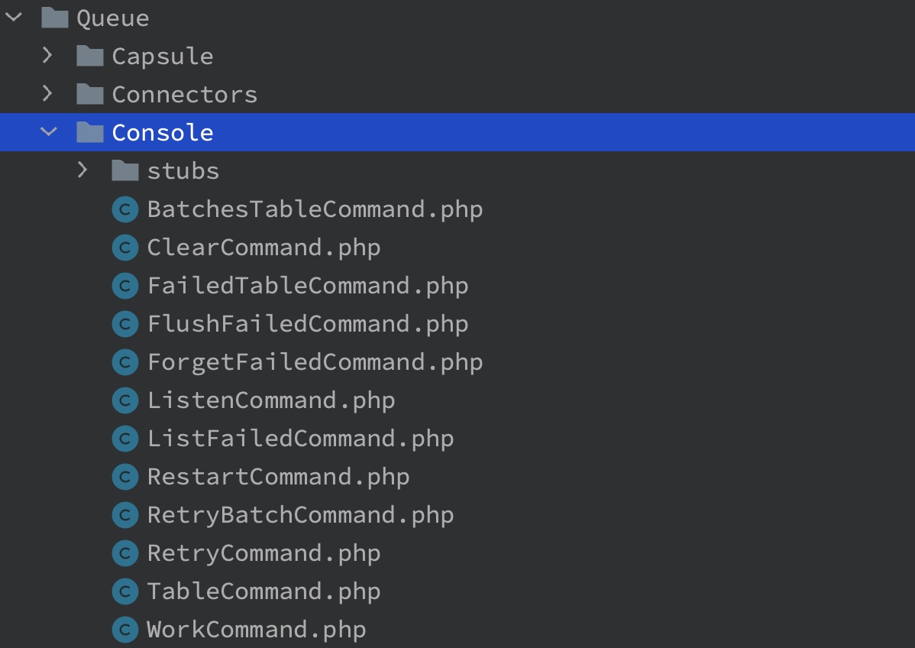
Task: Click the class icon of FailedTableCommand.php
Action: point(125,286)
